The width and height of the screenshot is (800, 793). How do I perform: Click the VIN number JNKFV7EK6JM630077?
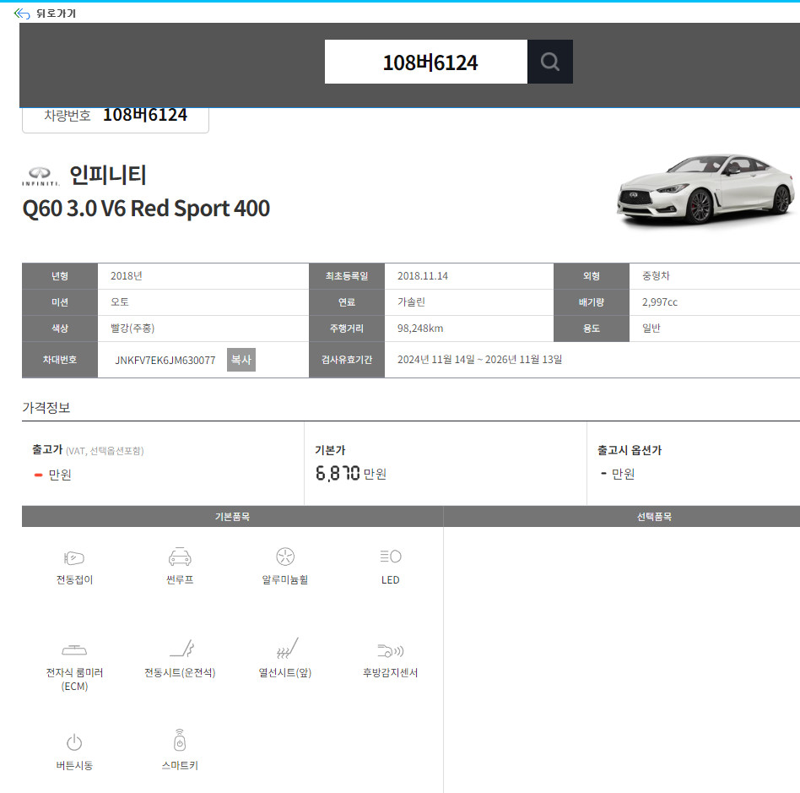pyautogui.click(x=165, y=360)
